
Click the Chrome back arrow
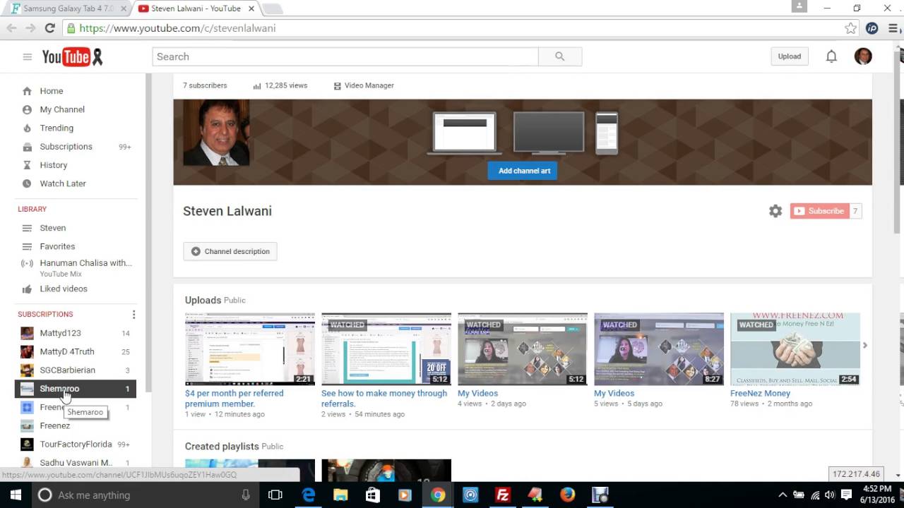pos(11,28)
